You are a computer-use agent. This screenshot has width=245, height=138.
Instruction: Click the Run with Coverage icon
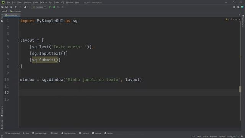tap(58, 7)
